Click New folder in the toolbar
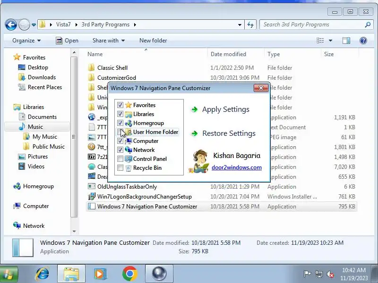378x283 pixels. click(153, 41)
